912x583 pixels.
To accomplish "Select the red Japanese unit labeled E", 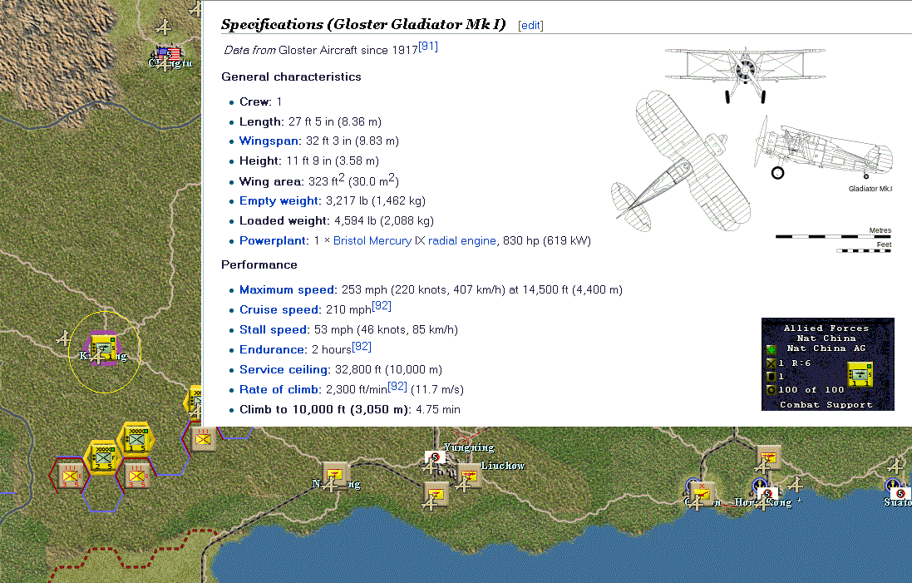I will pyautogui.click(x=69, y=476).
